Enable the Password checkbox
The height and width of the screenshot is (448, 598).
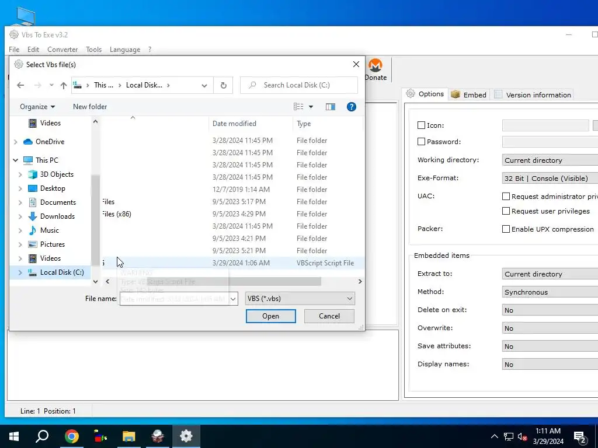click(x=421, y=142)
